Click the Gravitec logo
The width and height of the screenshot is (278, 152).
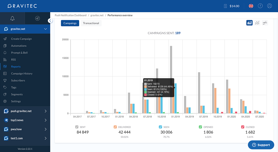(22, 6)
